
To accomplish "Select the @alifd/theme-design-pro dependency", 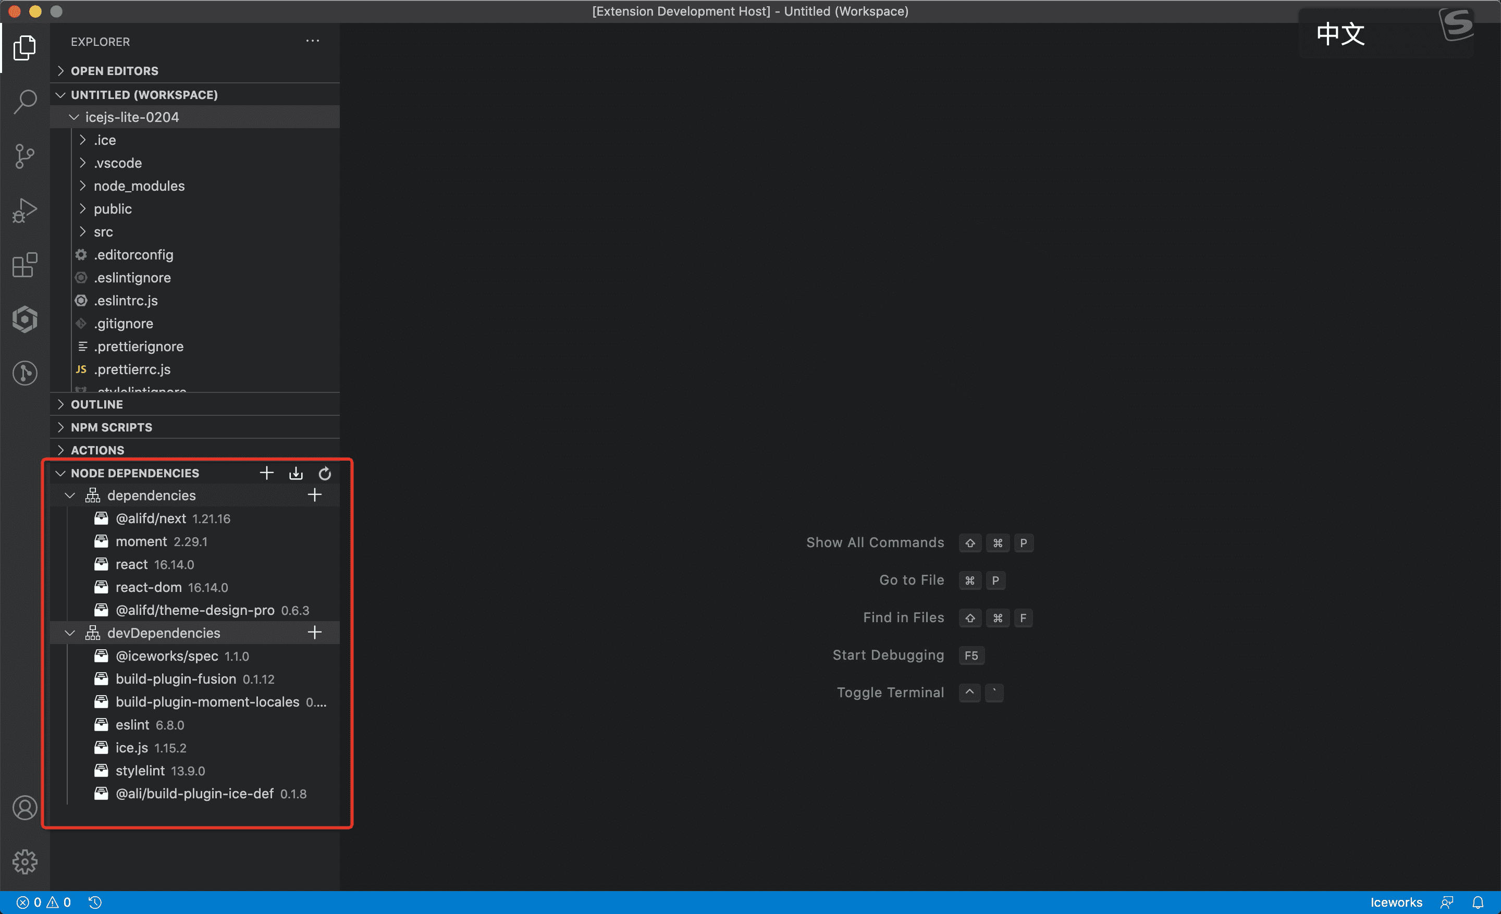I will pos(195,610).
